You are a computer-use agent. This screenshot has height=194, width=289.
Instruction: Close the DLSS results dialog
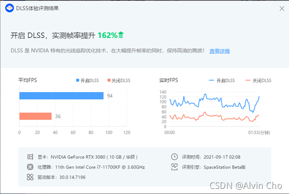[282, 8]
